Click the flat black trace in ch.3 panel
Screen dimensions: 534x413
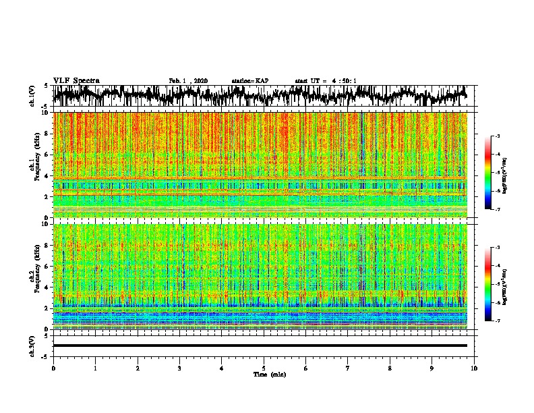(260, 346)
